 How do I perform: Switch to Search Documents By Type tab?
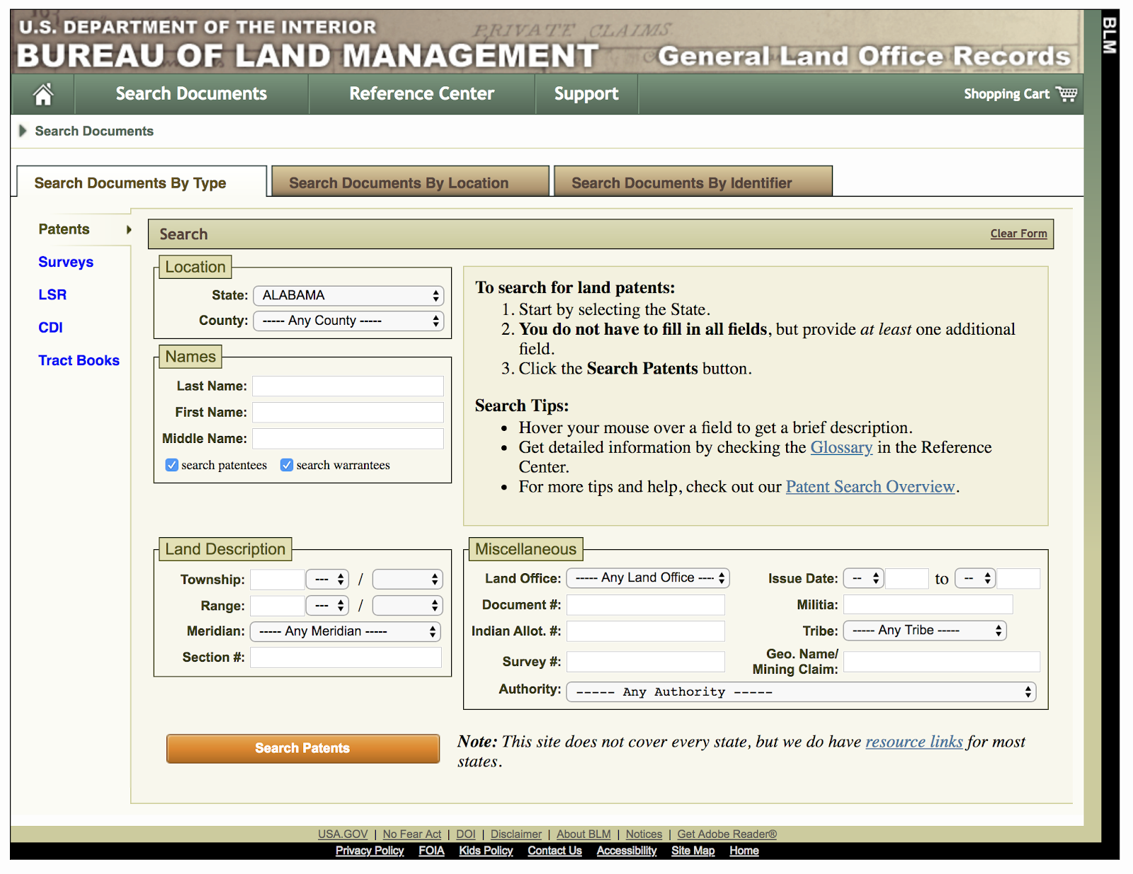(x=142, y=182)
